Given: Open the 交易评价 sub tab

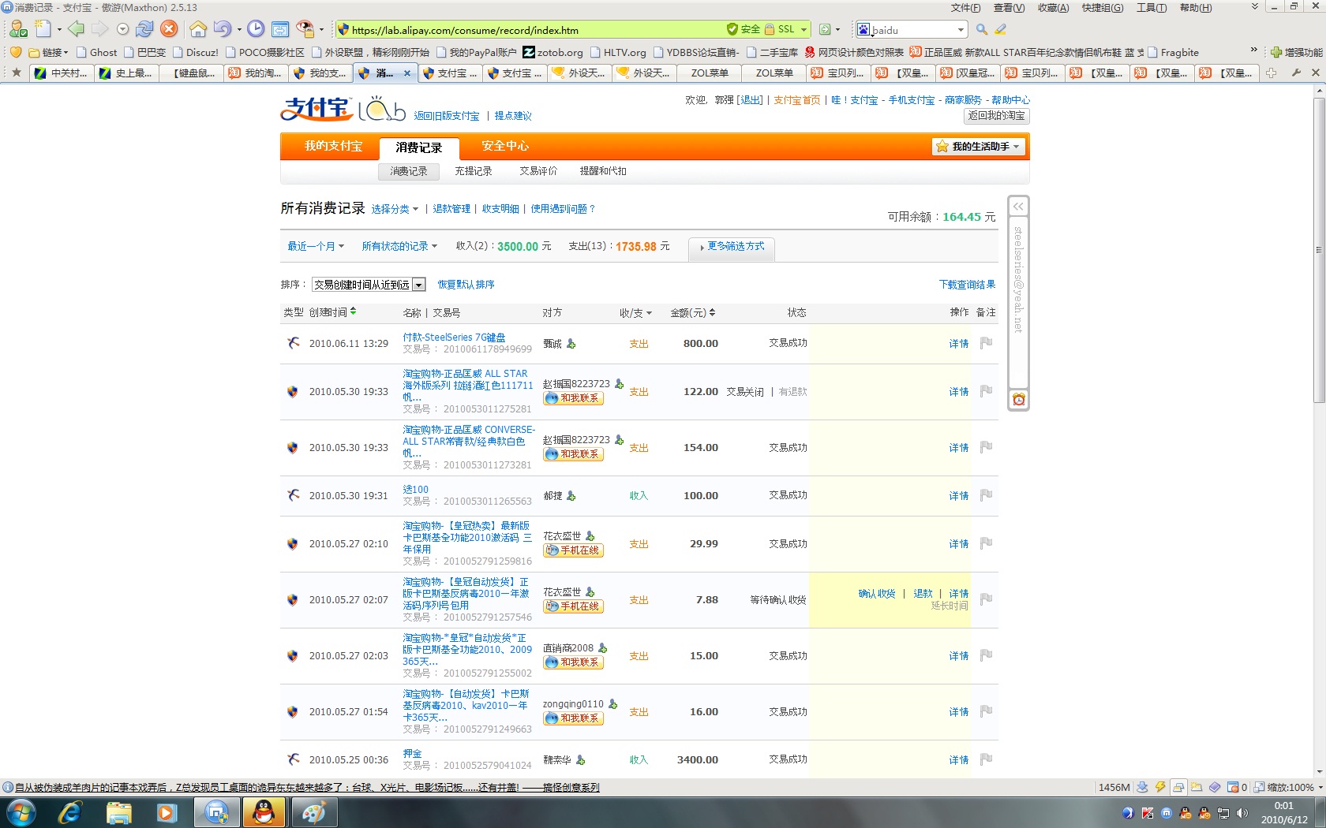Looking at the screenshot, I should tap(538, 171).
